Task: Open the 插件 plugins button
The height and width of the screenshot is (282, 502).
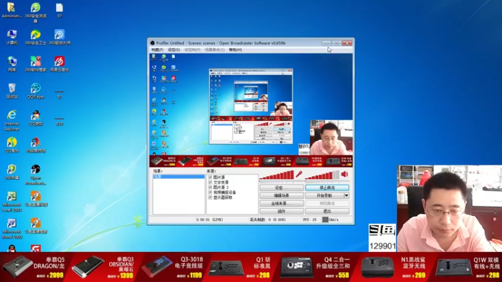Action: 282,211
